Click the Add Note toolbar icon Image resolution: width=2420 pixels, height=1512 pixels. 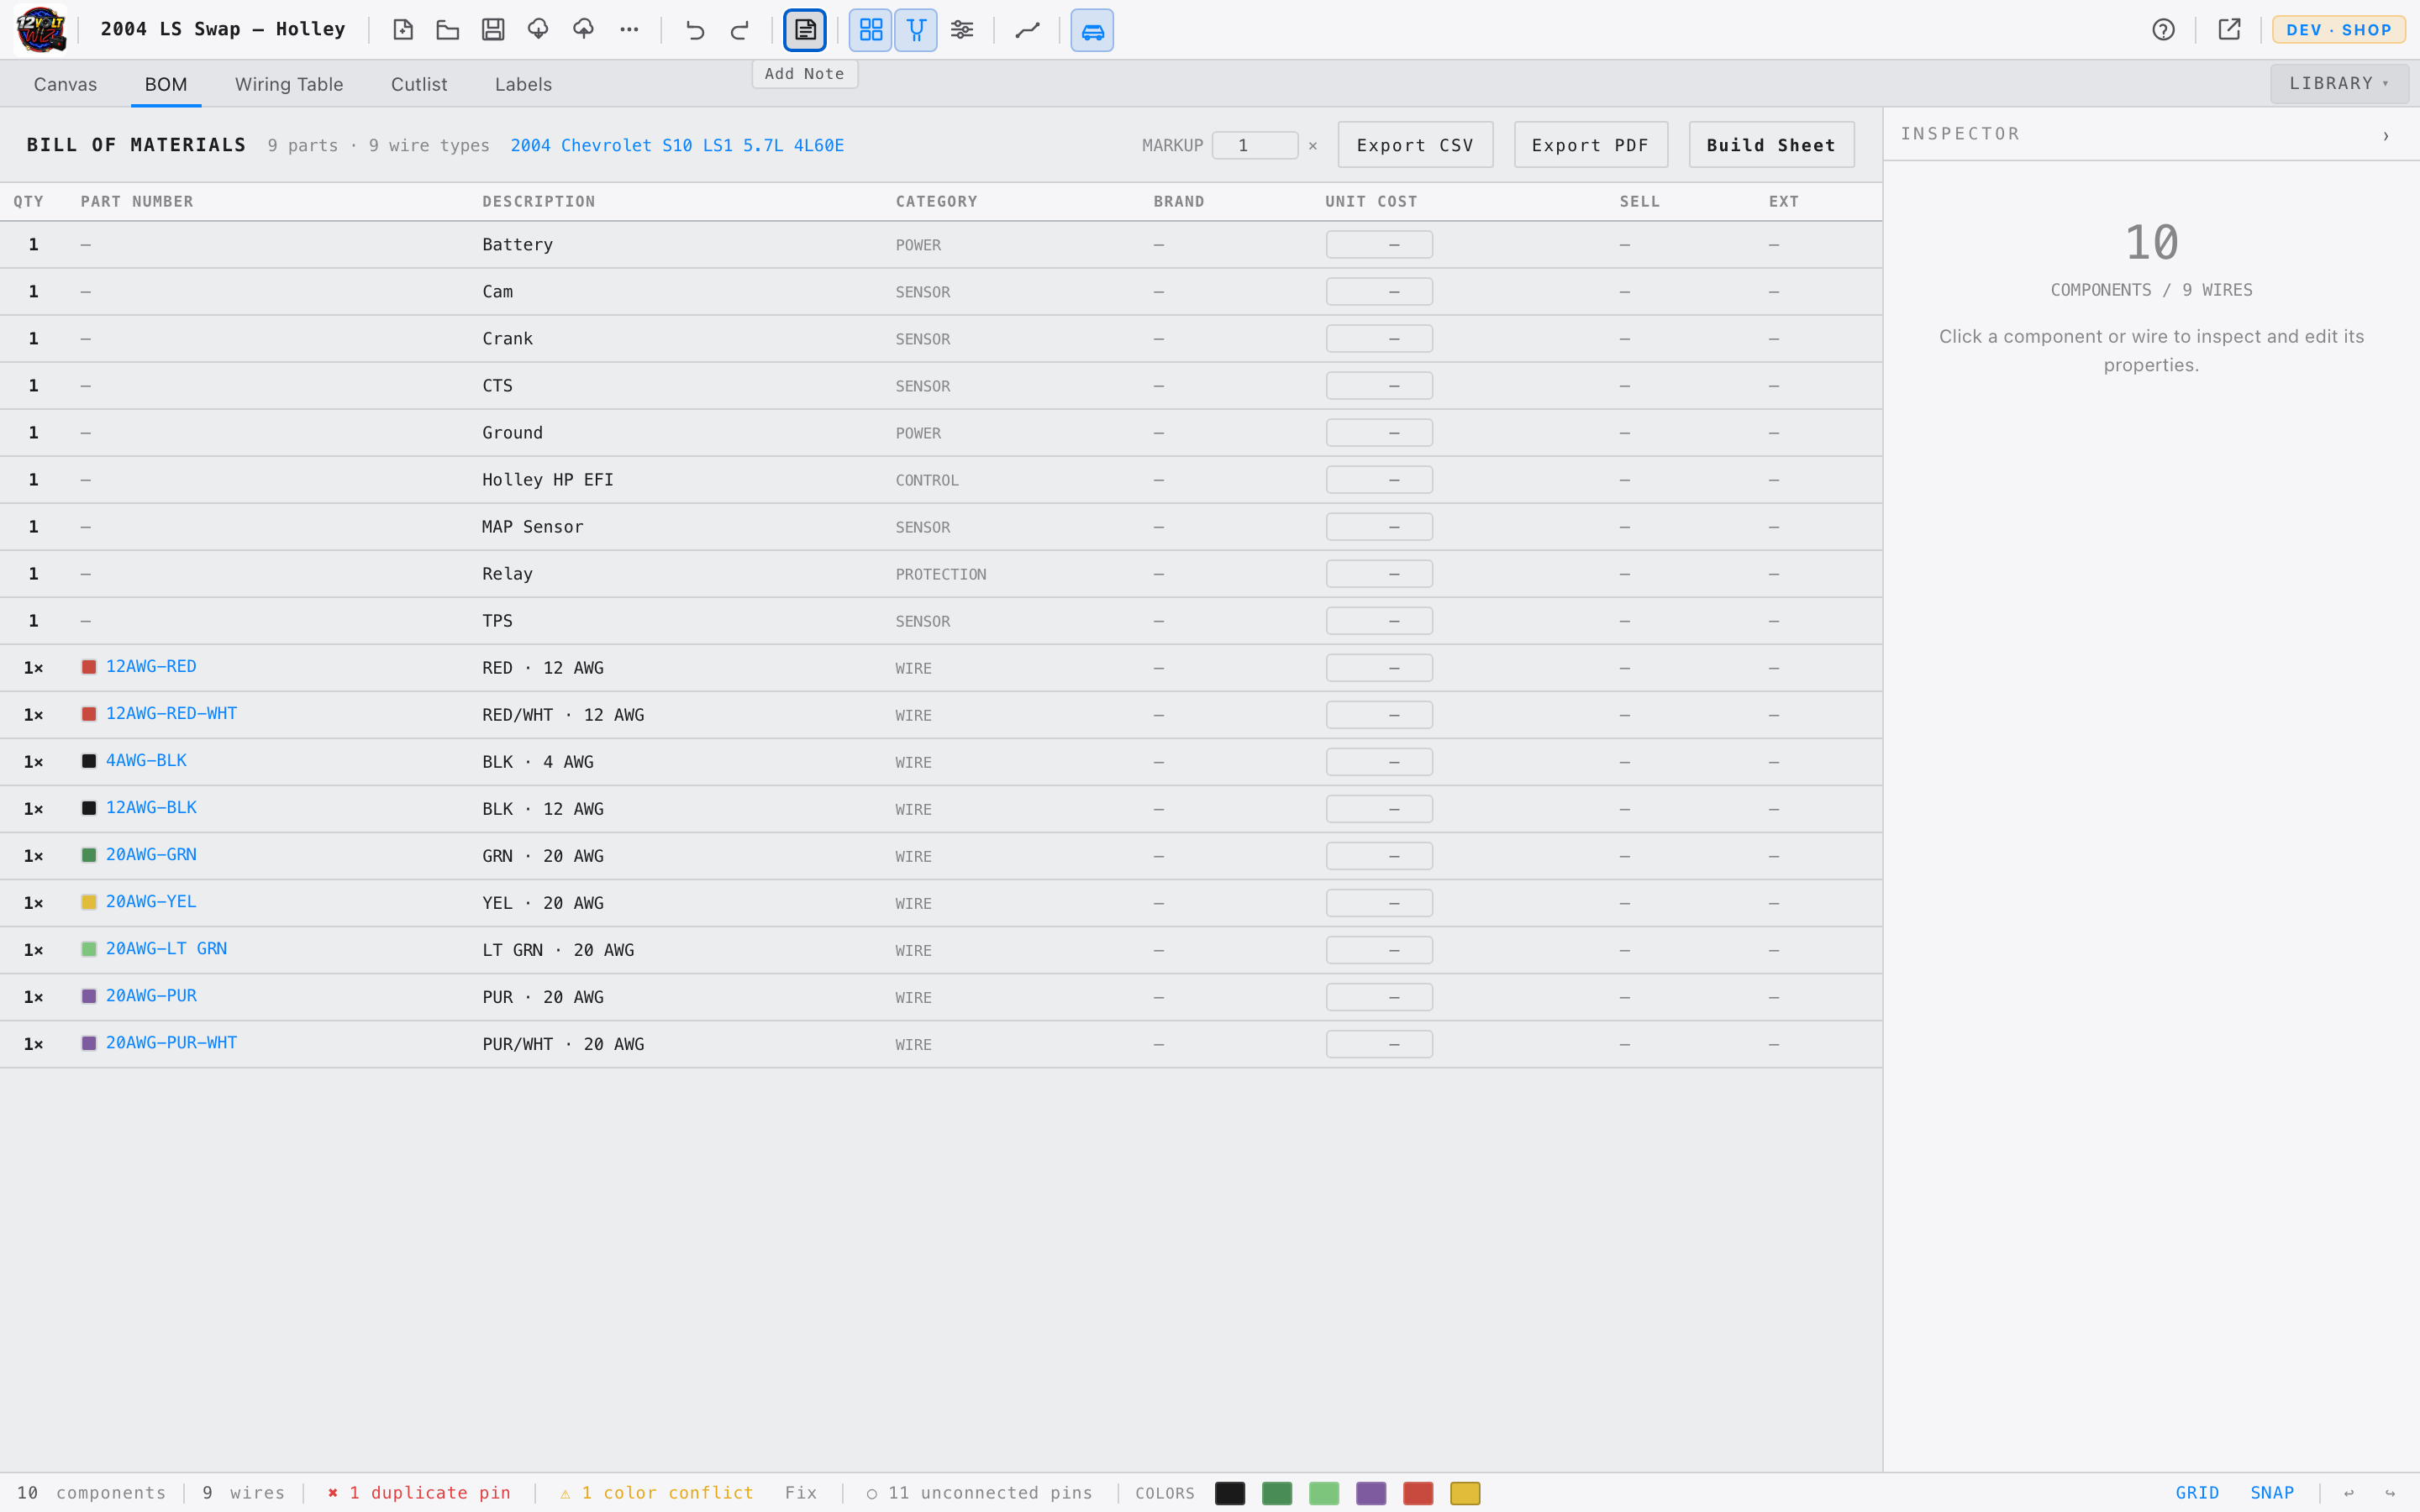(805, 30)
